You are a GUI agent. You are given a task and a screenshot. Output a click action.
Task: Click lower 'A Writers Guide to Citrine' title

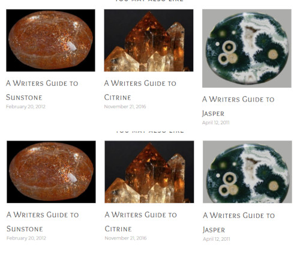coord(141,222)
